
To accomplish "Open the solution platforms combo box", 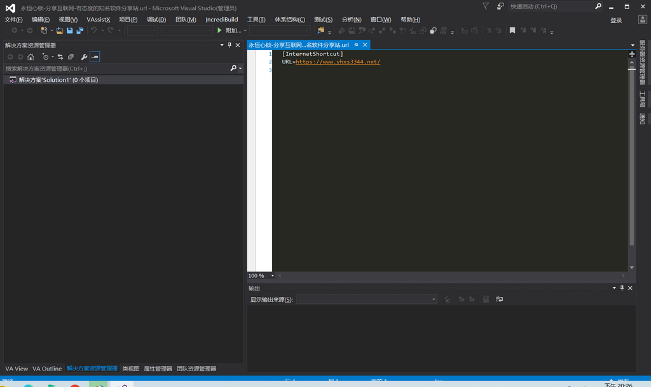I will tap(187, 30).
